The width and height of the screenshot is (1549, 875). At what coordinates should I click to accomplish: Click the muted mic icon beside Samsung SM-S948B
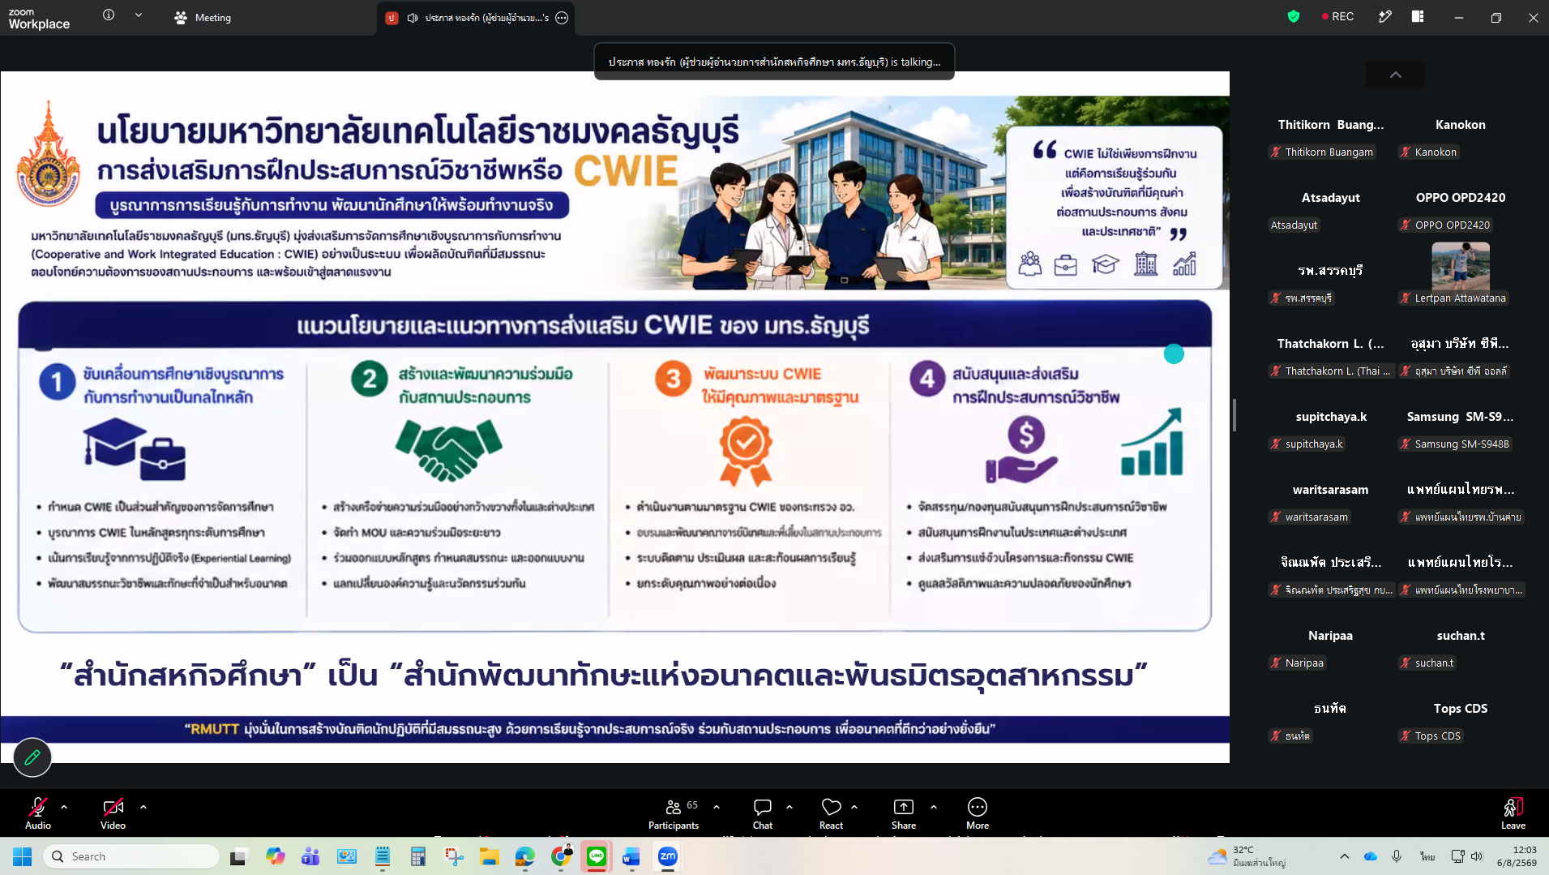pos(1406,444)
